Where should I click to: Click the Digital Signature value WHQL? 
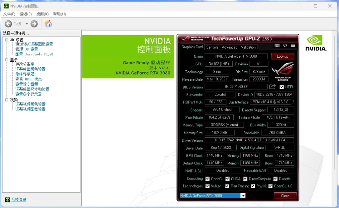[279, 147]
